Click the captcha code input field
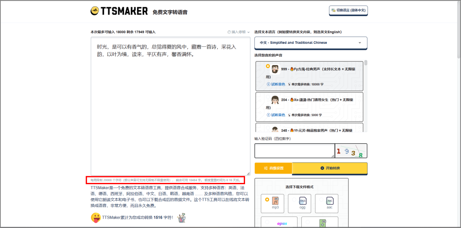The width and height of the screenshot is (461, 228). click(295, 151)
